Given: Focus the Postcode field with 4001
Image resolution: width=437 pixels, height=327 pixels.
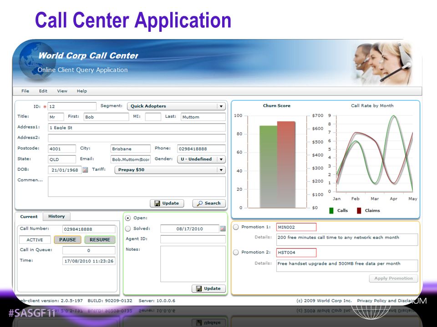Looking at the screenshot, I should (61, 149).
